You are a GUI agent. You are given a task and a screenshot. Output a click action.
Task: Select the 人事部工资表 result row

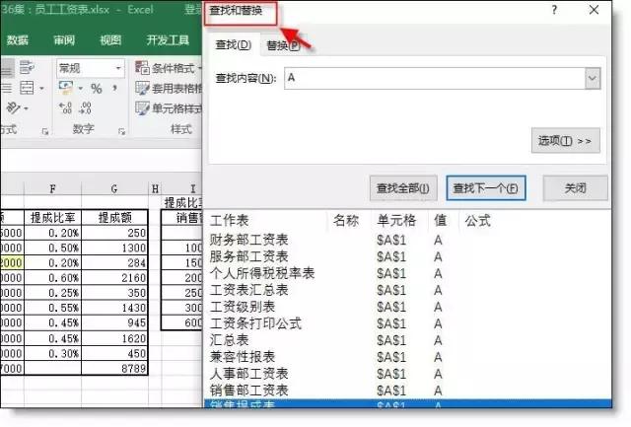[x=407, y=374]
